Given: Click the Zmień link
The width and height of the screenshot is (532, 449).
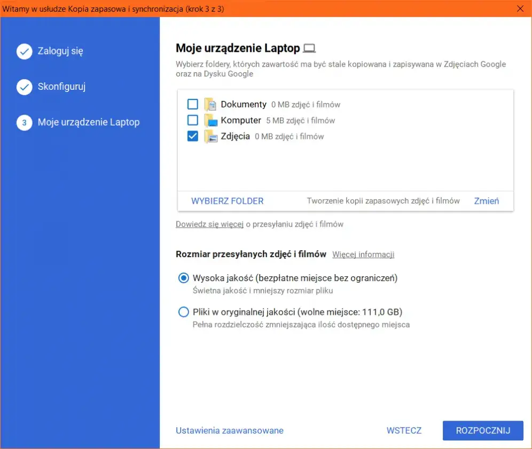Looking at the screenshot, I should 487,201.
